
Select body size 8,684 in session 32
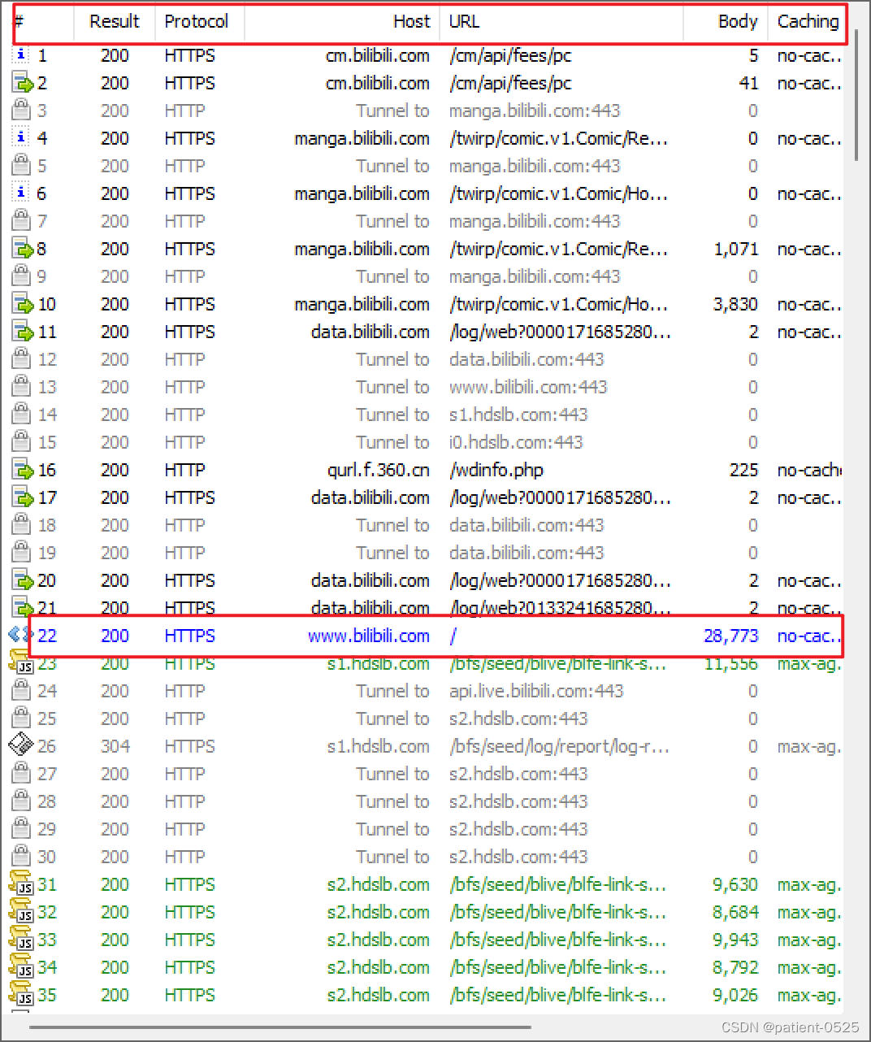[x=735, y=912]
